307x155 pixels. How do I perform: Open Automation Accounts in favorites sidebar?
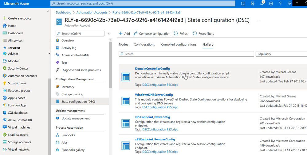click(20, 76)
